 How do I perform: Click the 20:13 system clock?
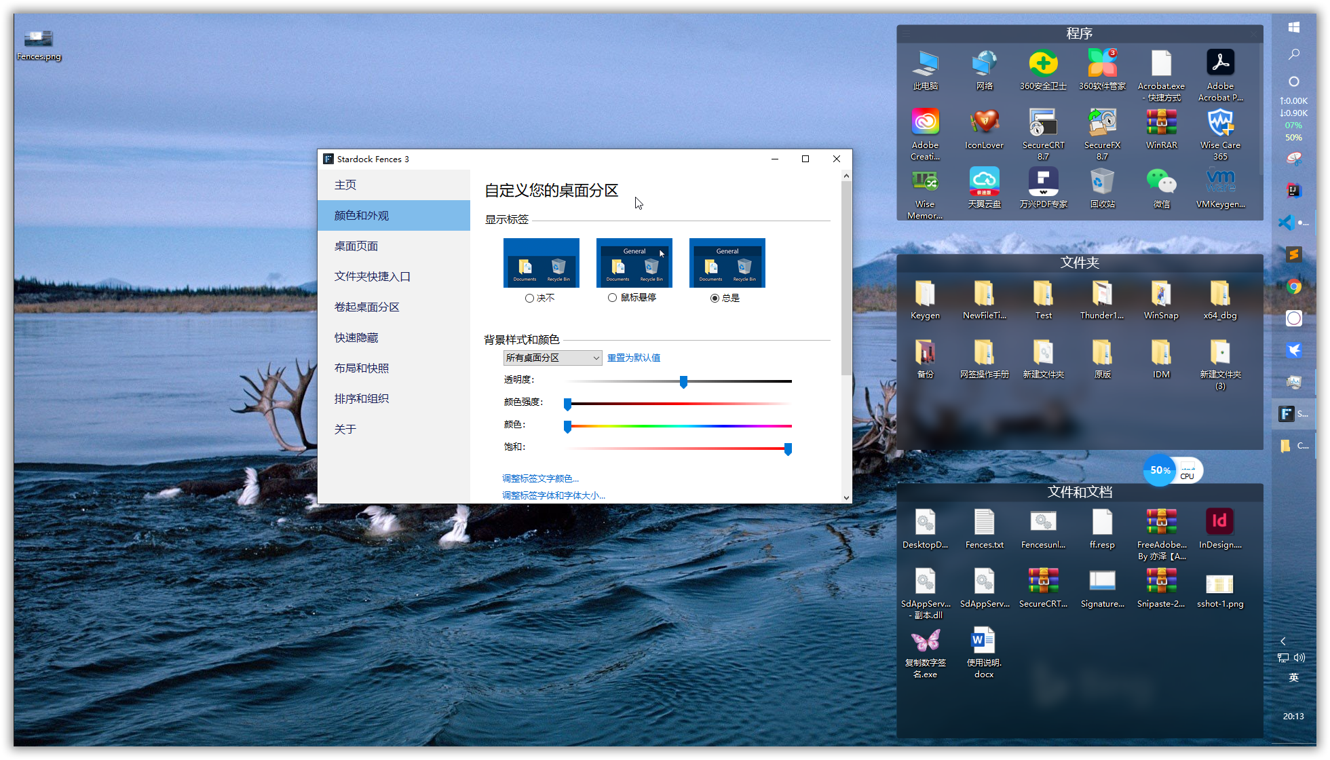pyautogui.click(x=1293, y=716)
